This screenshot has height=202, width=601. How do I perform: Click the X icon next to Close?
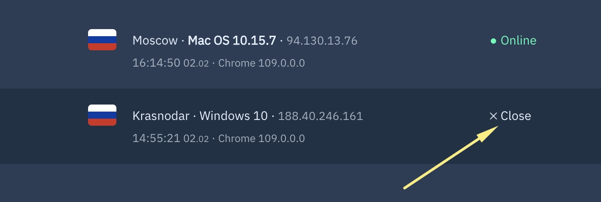[493, 116]
